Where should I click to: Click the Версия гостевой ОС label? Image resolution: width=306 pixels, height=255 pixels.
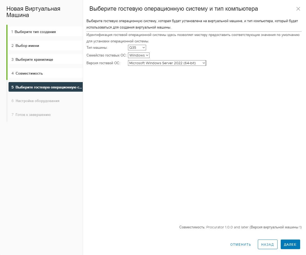point(103,63)
